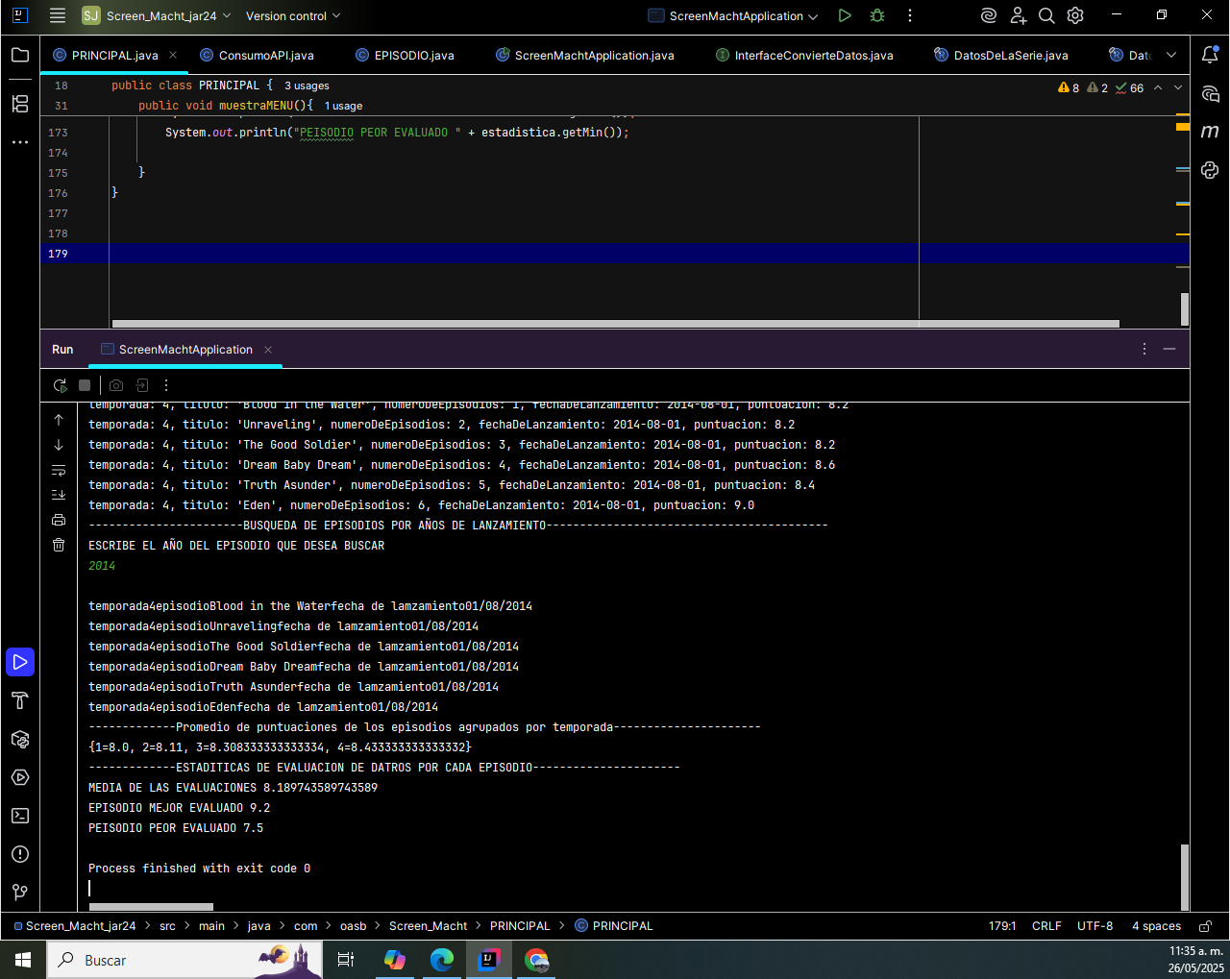The height and width of the screenshot is (979, 1230).
Task: Change indent setting 4 spaces
Action: click(x=1156, y=926)
